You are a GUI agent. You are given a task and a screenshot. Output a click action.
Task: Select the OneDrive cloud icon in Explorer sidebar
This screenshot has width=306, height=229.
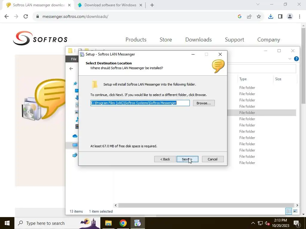click(x=75, y=136)
